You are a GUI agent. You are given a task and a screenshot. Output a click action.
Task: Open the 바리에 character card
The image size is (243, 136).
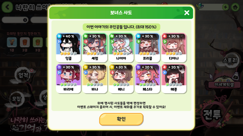(69, 79)
